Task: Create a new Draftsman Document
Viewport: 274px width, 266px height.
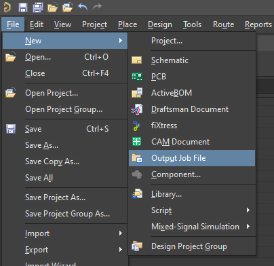Action: 192,109
